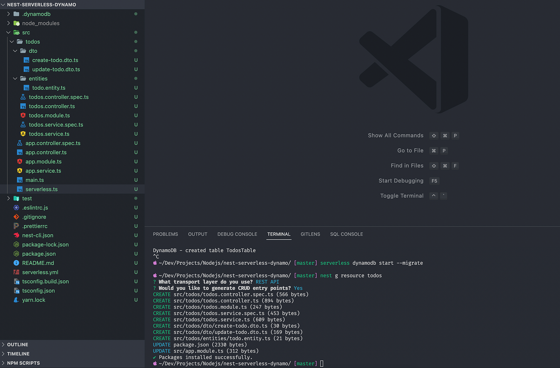Click the serverless icon beside serverless.yml
560x368 pixels.
pyautogui.click(x=16, y=272)
